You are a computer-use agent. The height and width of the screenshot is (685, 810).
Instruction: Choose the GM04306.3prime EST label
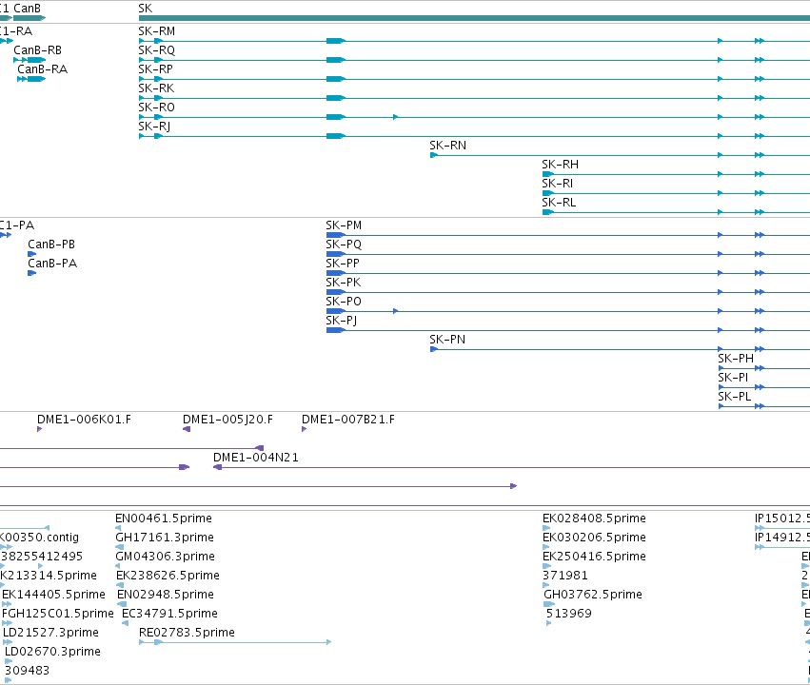[165, 557]
